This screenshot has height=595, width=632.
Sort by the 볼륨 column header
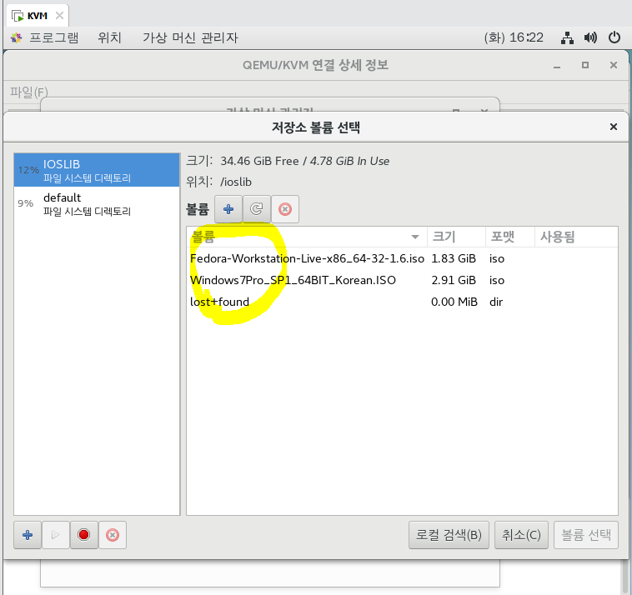click(307, 237)
